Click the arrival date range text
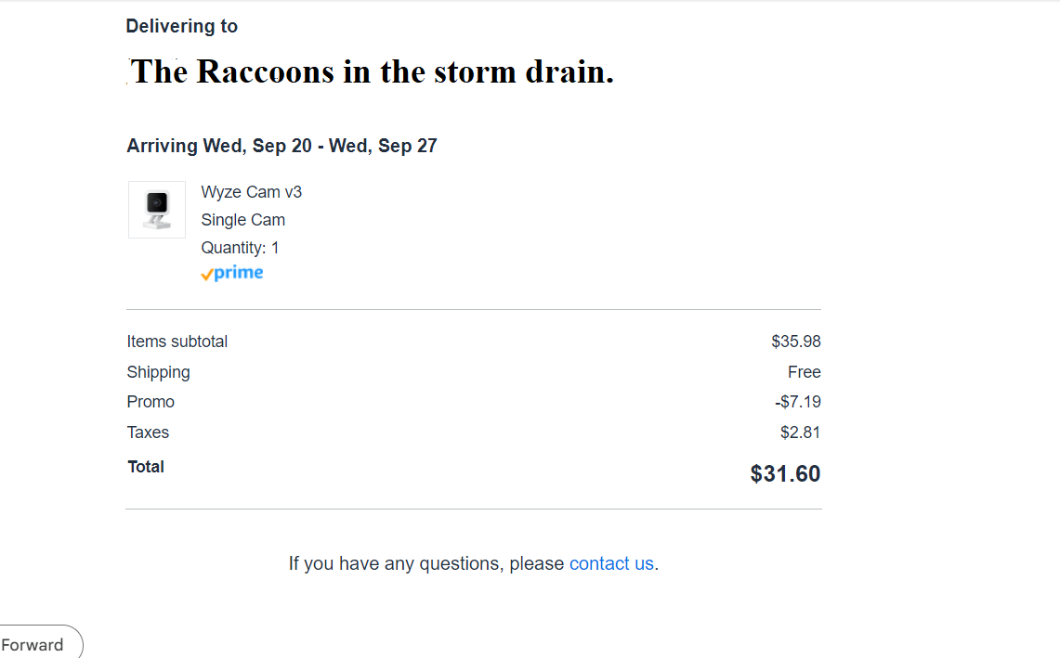Viewport: 1060px width, 658px height. [281, 146]
